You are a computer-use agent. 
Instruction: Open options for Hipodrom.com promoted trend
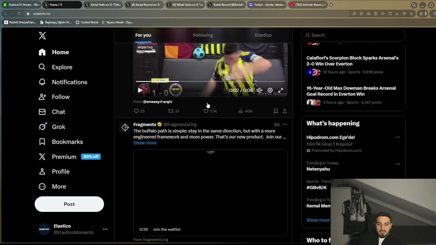pos(398,137)
